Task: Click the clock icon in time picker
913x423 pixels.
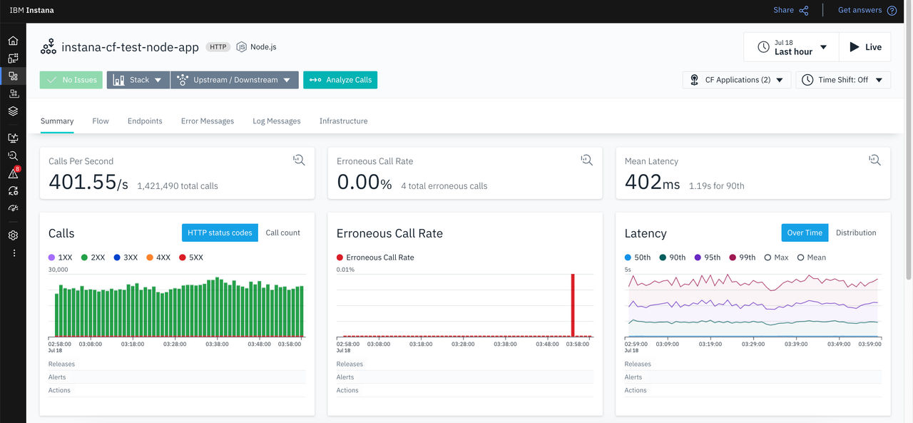Action: (x=763, y=47)
